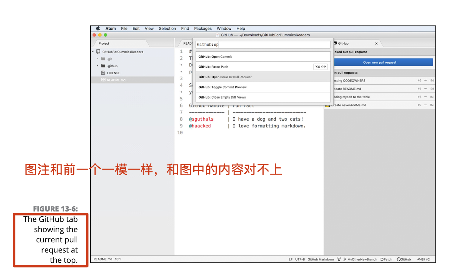Open the Selection menu
The image size is (464, 272).
pos(167,28)
